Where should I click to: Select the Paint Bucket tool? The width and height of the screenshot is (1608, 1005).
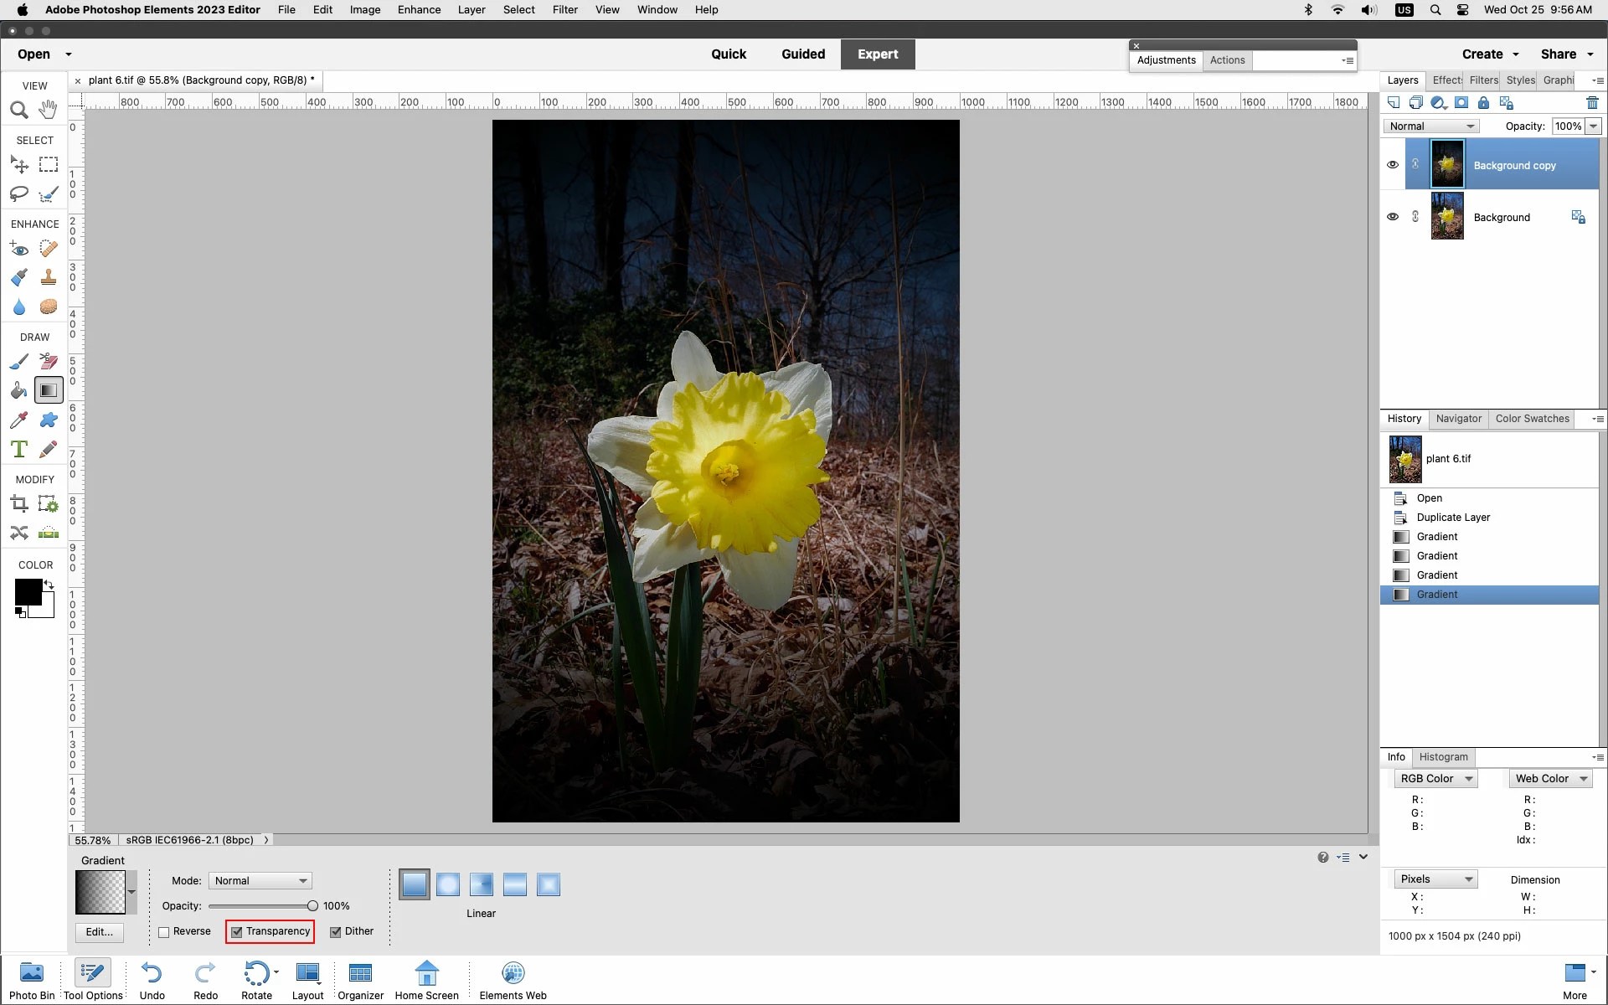point(18,390)
